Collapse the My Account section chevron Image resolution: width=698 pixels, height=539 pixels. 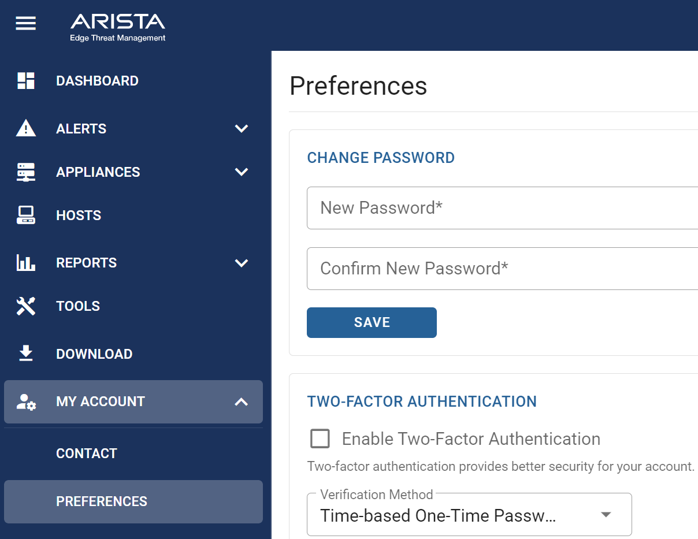pos(242,402)
